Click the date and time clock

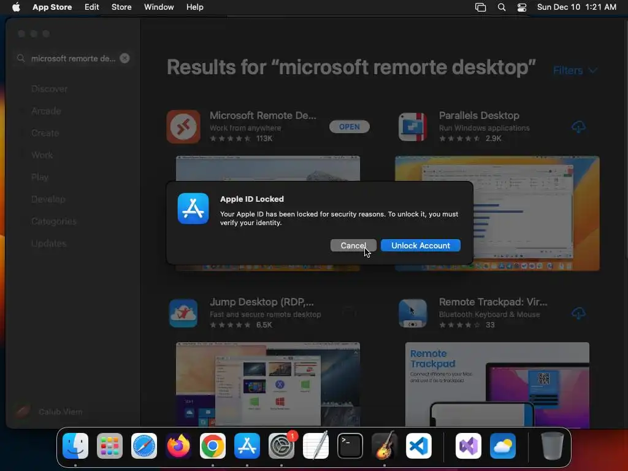pos(576,7)
